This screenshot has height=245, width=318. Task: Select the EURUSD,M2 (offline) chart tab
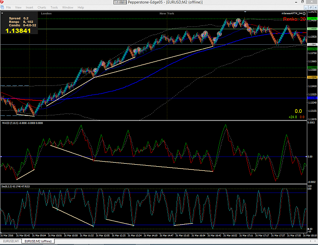pyautogui.click(x=38, y=241)
